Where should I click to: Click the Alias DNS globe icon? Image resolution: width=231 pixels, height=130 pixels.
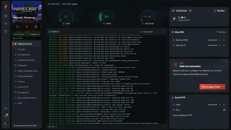173,32
